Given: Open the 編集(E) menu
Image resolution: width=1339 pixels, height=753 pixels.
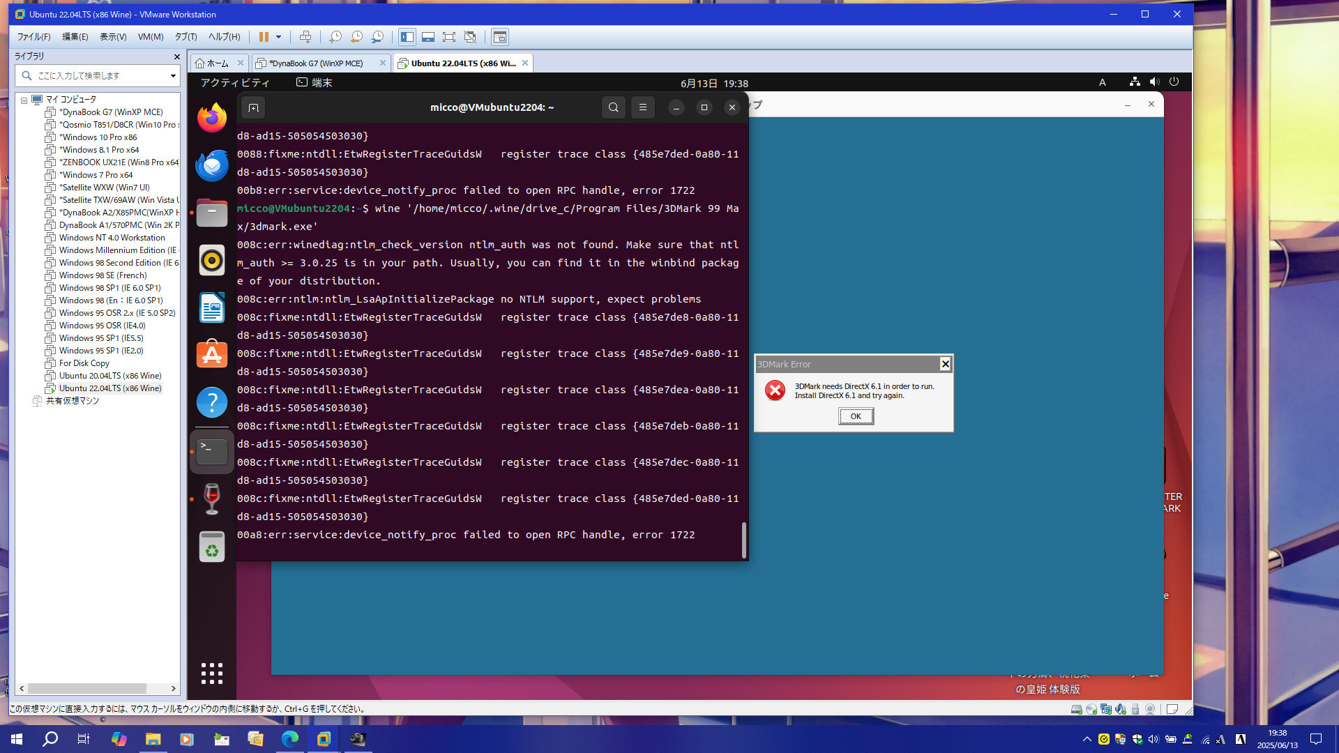Looking at the screenshot, I should point(75,37).
